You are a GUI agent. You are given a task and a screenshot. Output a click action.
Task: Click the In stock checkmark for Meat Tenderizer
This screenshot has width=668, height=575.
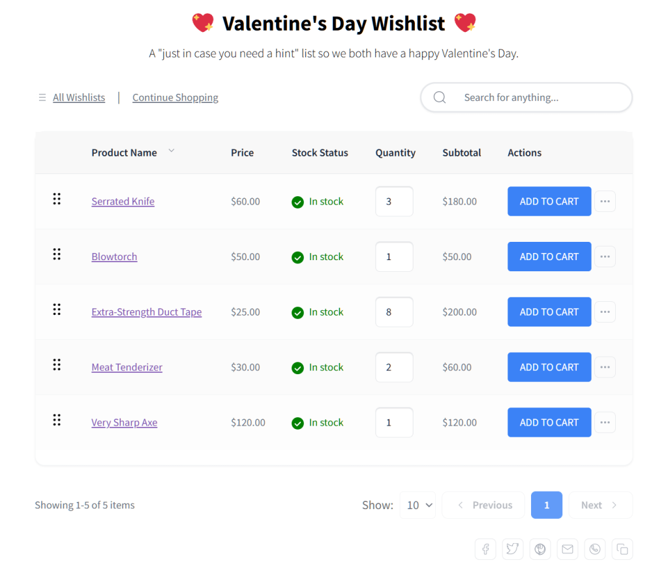297,367
